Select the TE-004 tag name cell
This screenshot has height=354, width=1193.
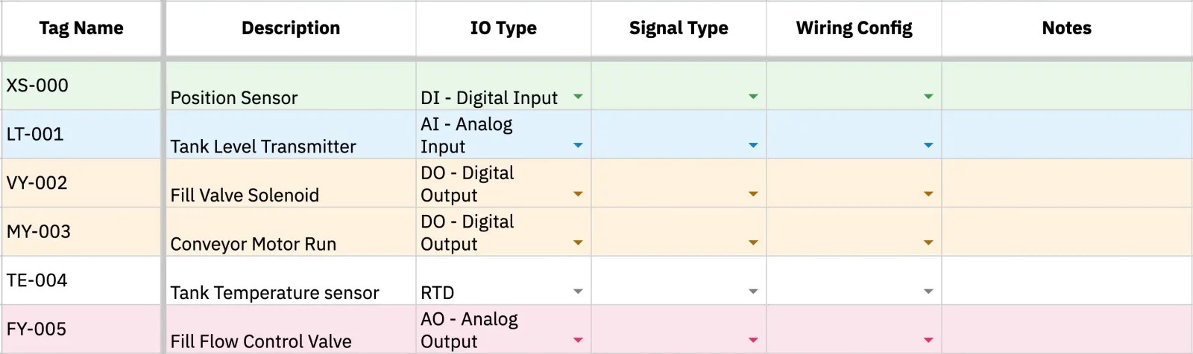(81, 280)
